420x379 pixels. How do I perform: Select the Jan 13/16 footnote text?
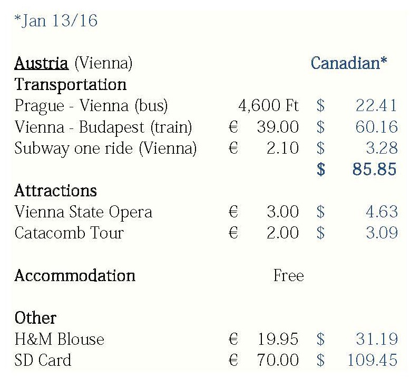click(x=56, y=22)
